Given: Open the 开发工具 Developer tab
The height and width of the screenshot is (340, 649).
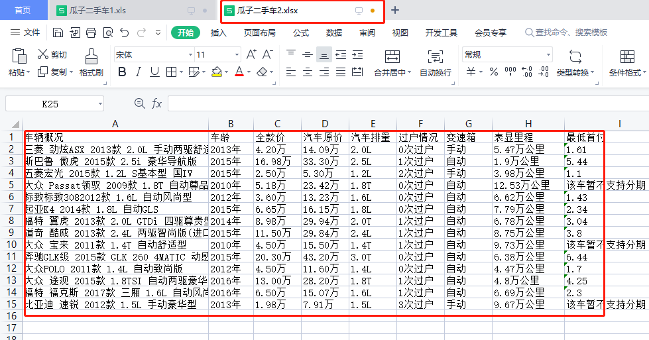Looking at the screenshot, I should pyautogui.click(x=442, y=32).
